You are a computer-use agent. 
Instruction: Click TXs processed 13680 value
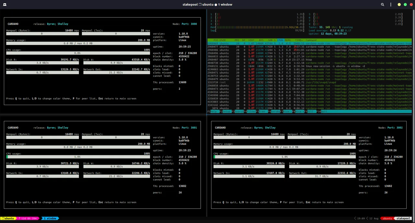pos(183,82)
